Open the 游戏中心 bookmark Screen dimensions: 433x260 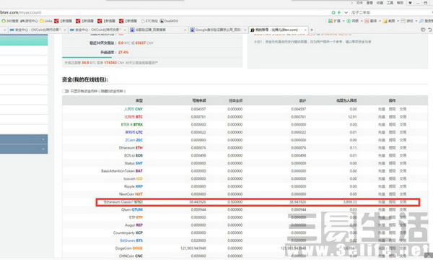click(x=30, y=21)
